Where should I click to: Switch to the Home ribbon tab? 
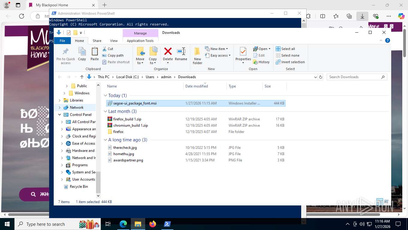pyautogui.click(x=79, y=41)
